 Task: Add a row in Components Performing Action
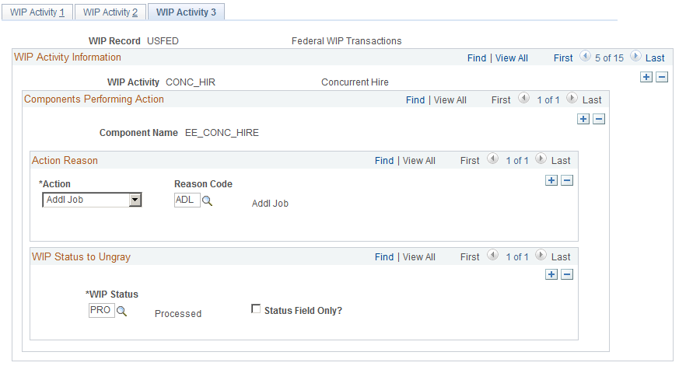click(583, 119)
